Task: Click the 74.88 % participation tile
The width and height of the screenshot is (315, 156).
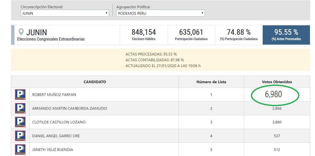Action: [239, 35]
